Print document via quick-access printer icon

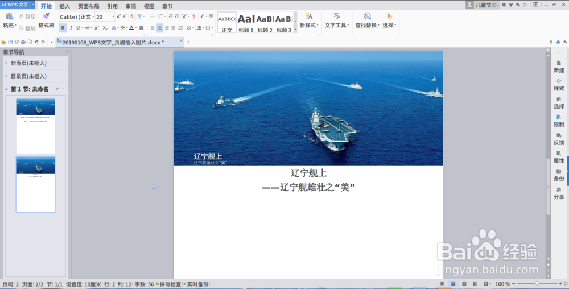click(23, 42)
